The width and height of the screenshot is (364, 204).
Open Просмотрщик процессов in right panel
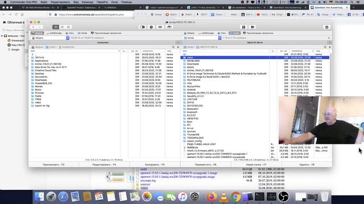pyautogui.click(x=258, y=33)
